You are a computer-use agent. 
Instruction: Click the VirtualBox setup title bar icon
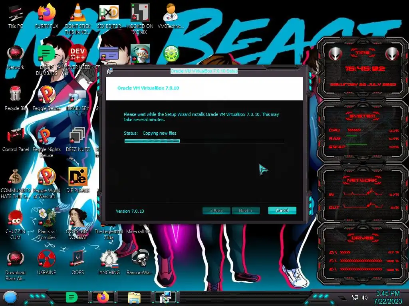(x=109, y=71)
